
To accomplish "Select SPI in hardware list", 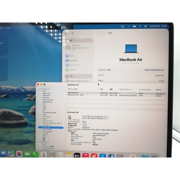I will tap(44, 110).
